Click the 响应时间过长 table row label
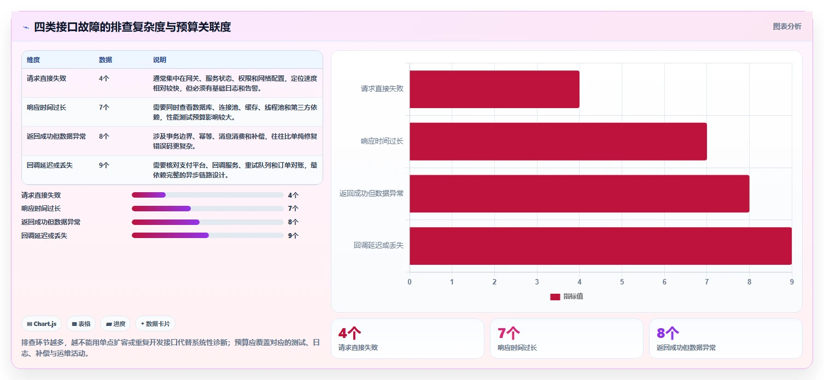 (x=46, y=108)
